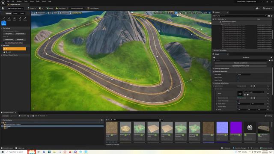Toggle the Lower Terrain checkbox
Viewport: 274px width, 154px height.
[238, 80]
